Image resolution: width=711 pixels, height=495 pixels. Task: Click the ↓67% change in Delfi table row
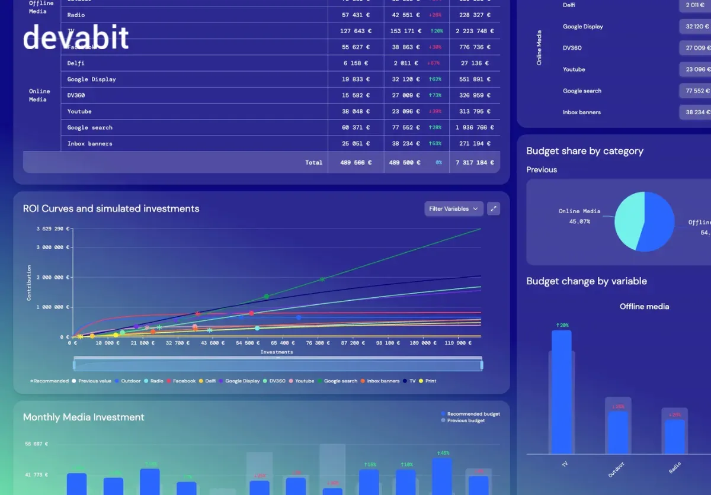pyautogui.click(x=435, y=63)
